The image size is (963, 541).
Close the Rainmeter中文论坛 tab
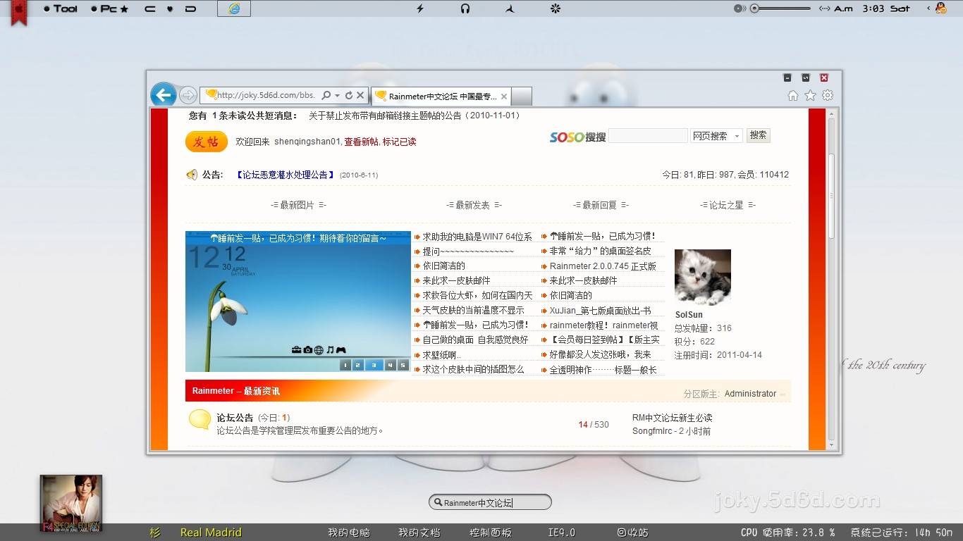point(503,97)
